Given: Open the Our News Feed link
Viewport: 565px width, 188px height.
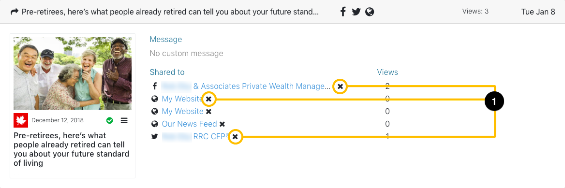Looking at the screenshot, I should click(x=190, y=124).
